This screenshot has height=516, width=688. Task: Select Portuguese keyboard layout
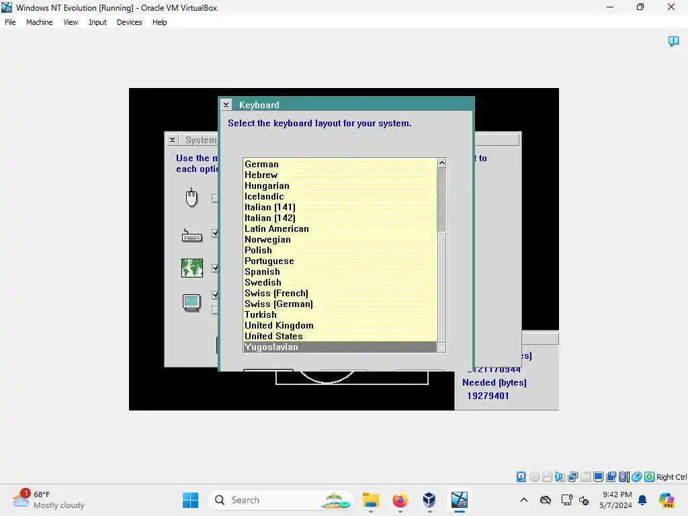340,261
